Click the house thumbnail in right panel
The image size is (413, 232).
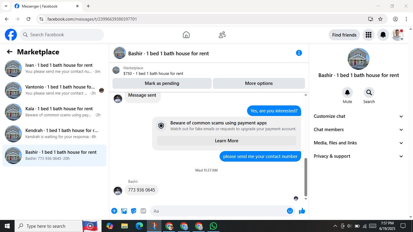pos(359,59)
